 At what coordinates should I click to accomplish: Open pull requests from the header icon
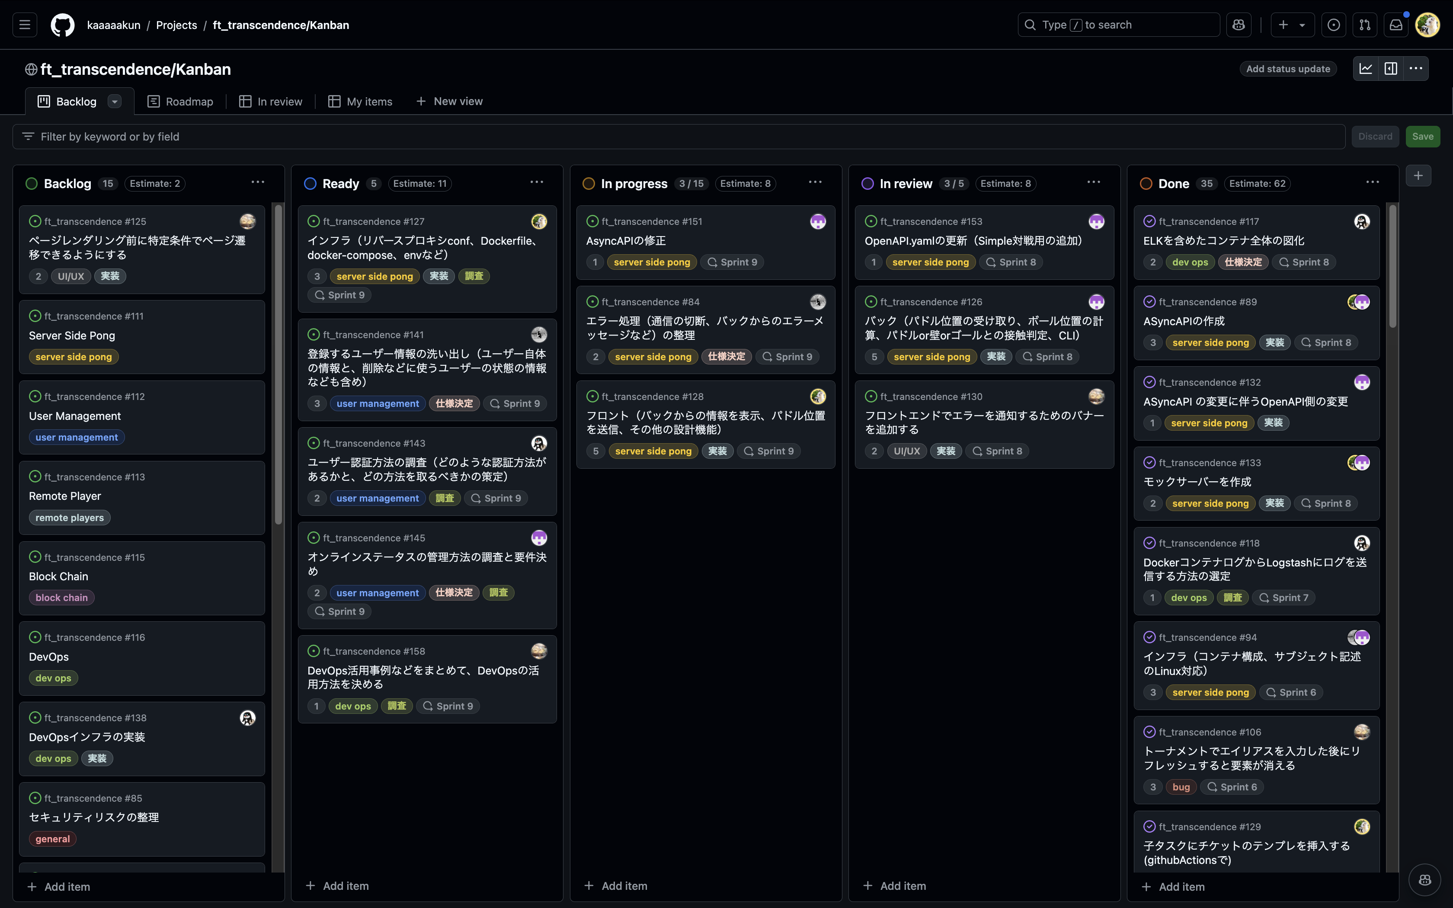pos(1365,25)
